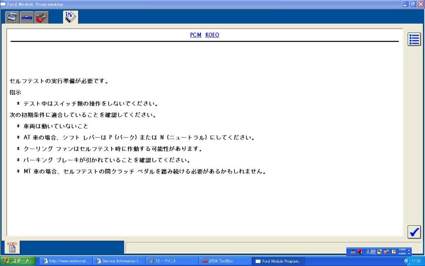The image size is (425, 266).
Task: Click the AT 車の場合 instruction line
Action: [139, 137]
